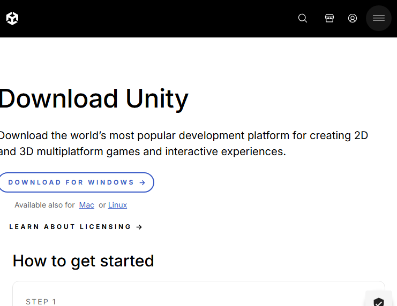Open Learn About Licensing link
The height and width of the screenshot is (306, 397).
click(76, 227)
